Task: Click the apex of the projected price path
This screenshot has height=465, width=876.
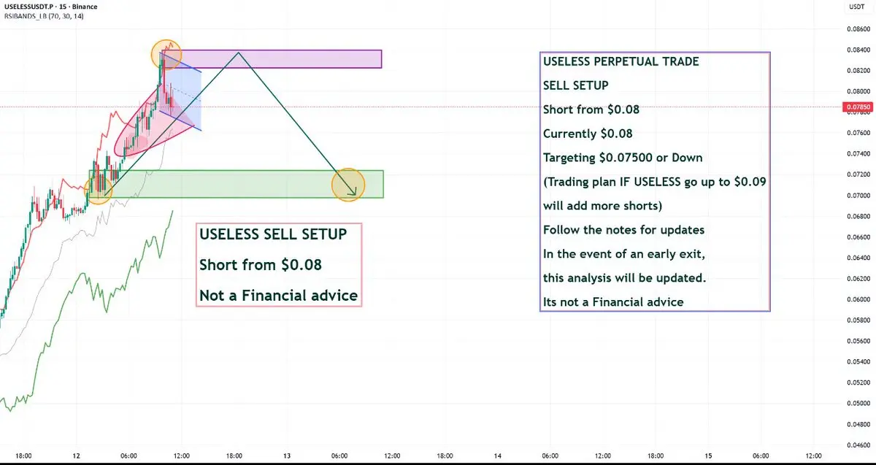Action: click(238, 53)
